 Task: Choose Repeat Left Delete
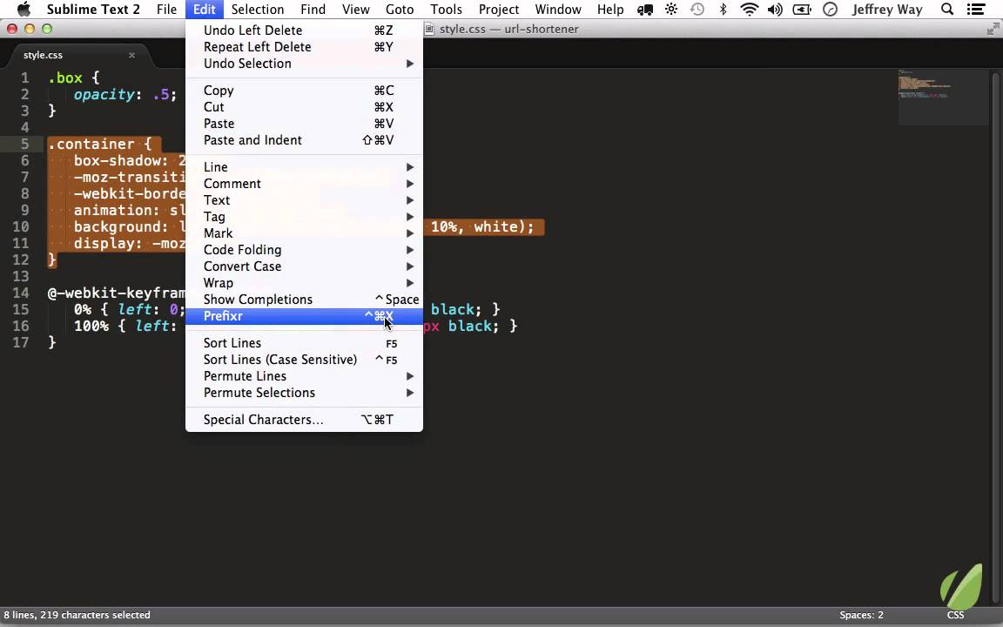304,47
